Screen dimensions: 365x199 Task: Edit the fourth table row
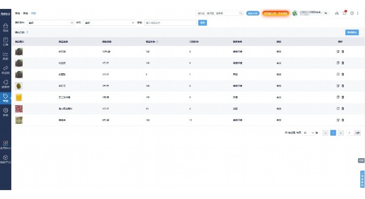click(x=338, y=86)
